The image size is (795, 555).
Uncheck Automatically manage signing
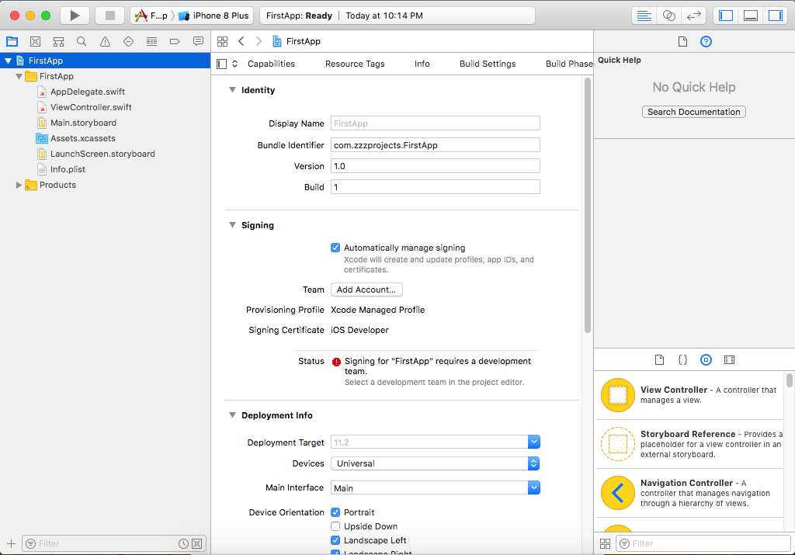[335, 248]
